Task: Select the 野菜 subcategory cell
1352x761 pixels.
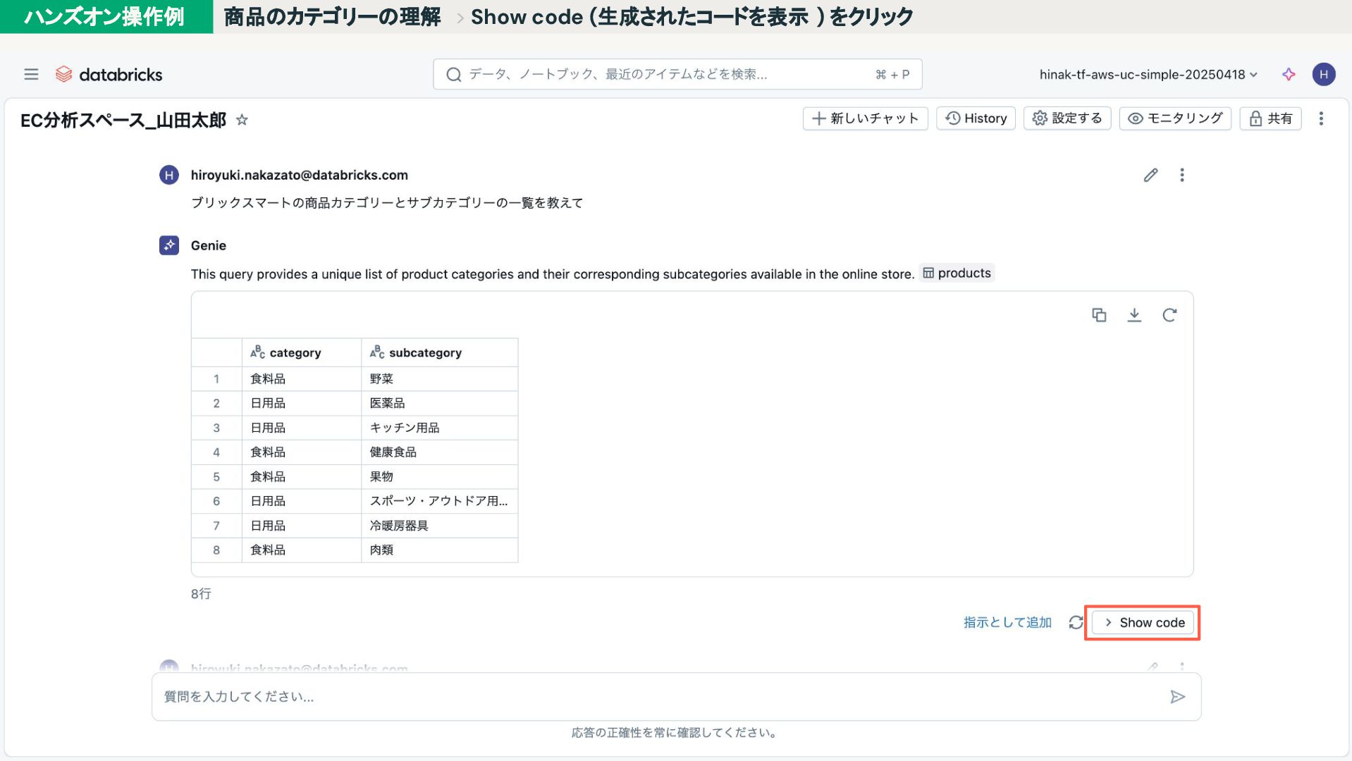Action: coord(440,379)
